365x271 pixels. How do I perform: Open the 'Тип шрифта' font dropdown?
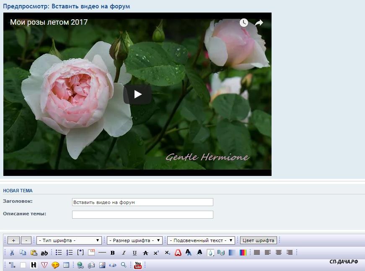(69, 240)
